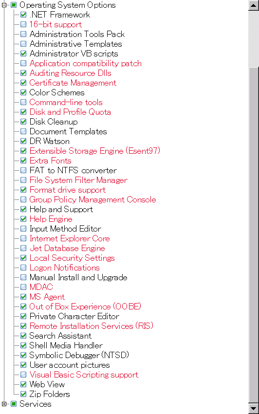The image size is (259, 414).
Task: Enable the 16-bit support checkbox
Action: [x=23, y=24]
